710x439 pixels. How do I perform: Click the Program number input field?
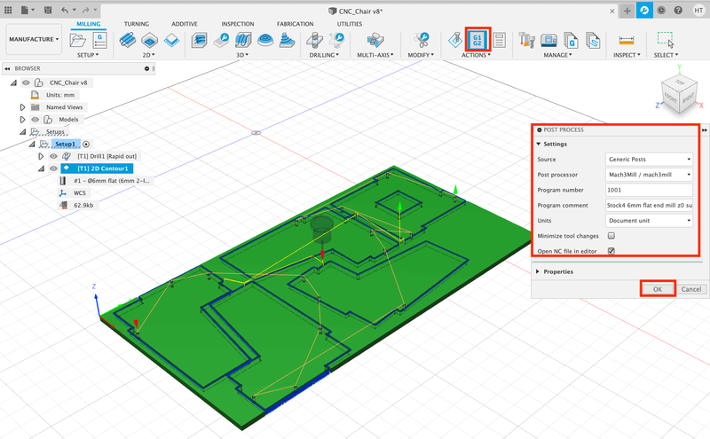click(x=649, y=190)
